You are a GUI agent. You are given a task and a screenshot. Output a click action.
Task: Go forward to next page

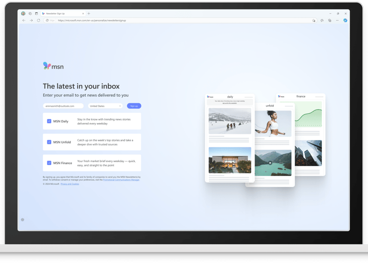31,21
